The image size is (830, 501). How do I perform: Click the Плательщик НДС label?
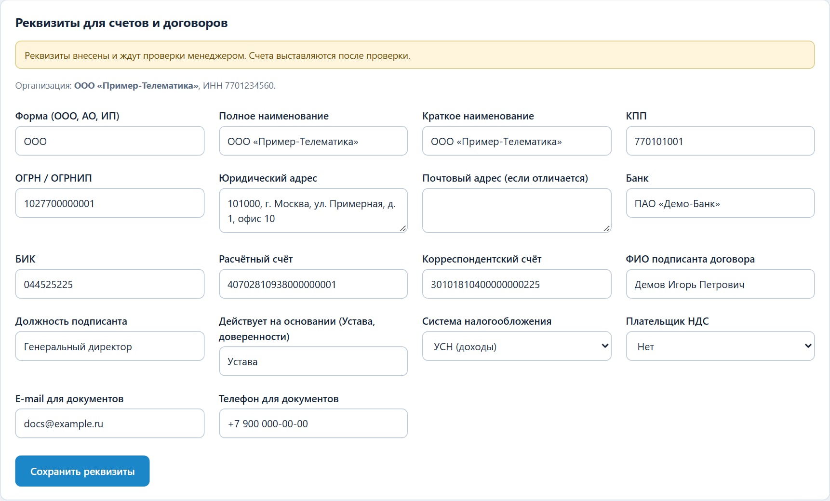click(x=667, y=321)
